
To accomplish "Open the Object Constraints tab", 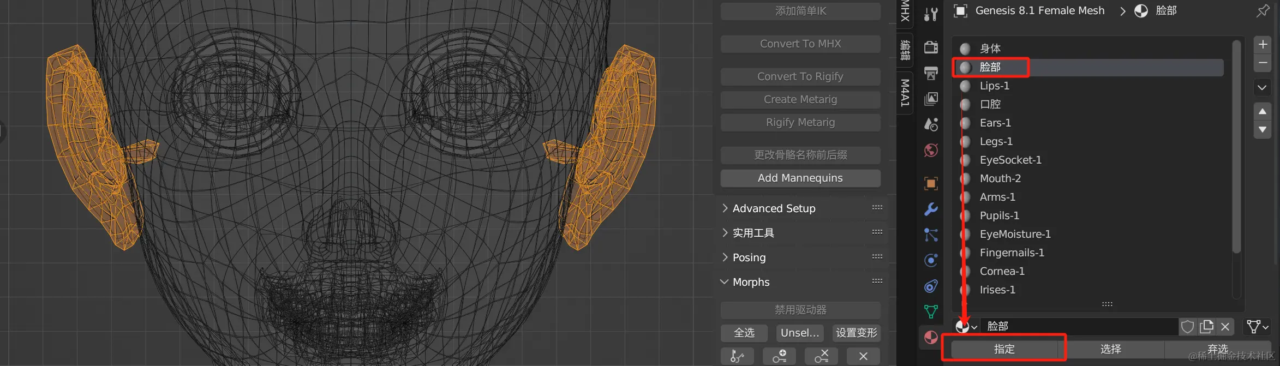I will 931,286.
